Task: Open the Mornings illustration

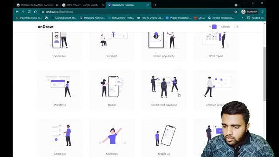Action: tap(112, 138)
